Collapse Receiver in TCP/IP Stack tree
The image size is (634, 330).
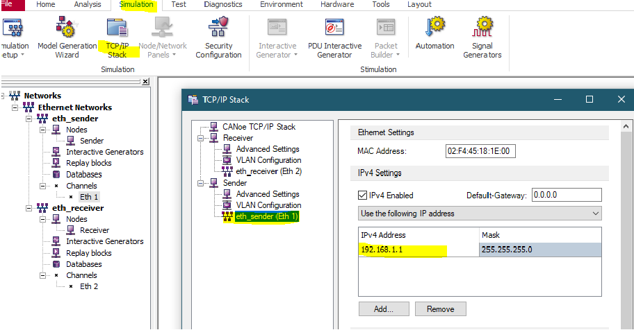(x=200, y=138)
